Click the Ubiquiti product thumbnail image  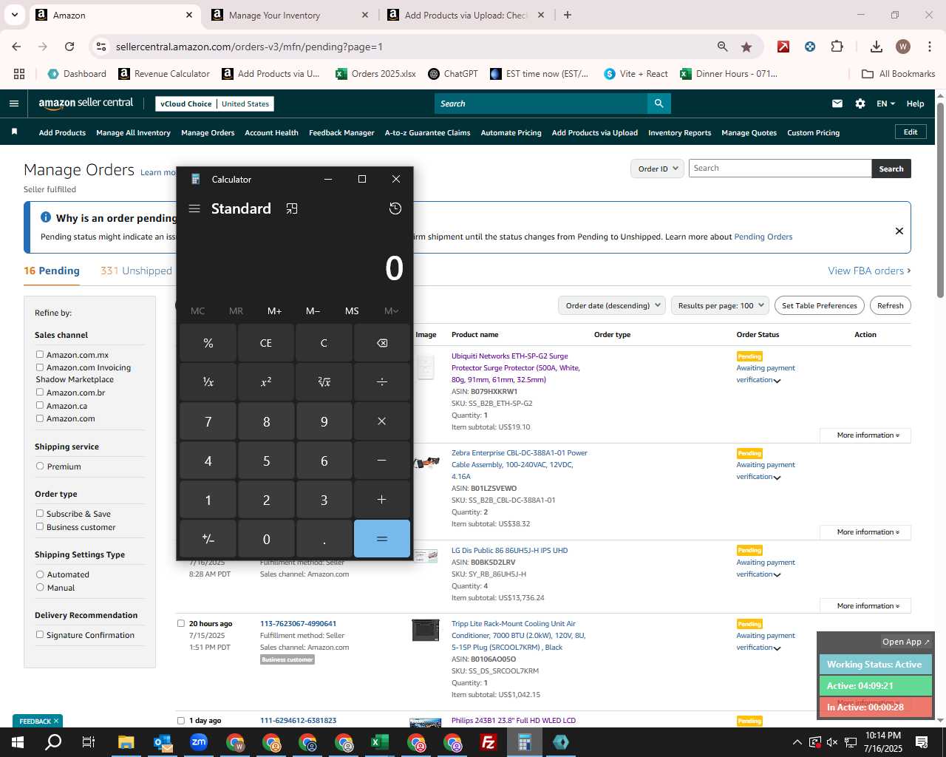pyautogui.click(x=426, y=366)
